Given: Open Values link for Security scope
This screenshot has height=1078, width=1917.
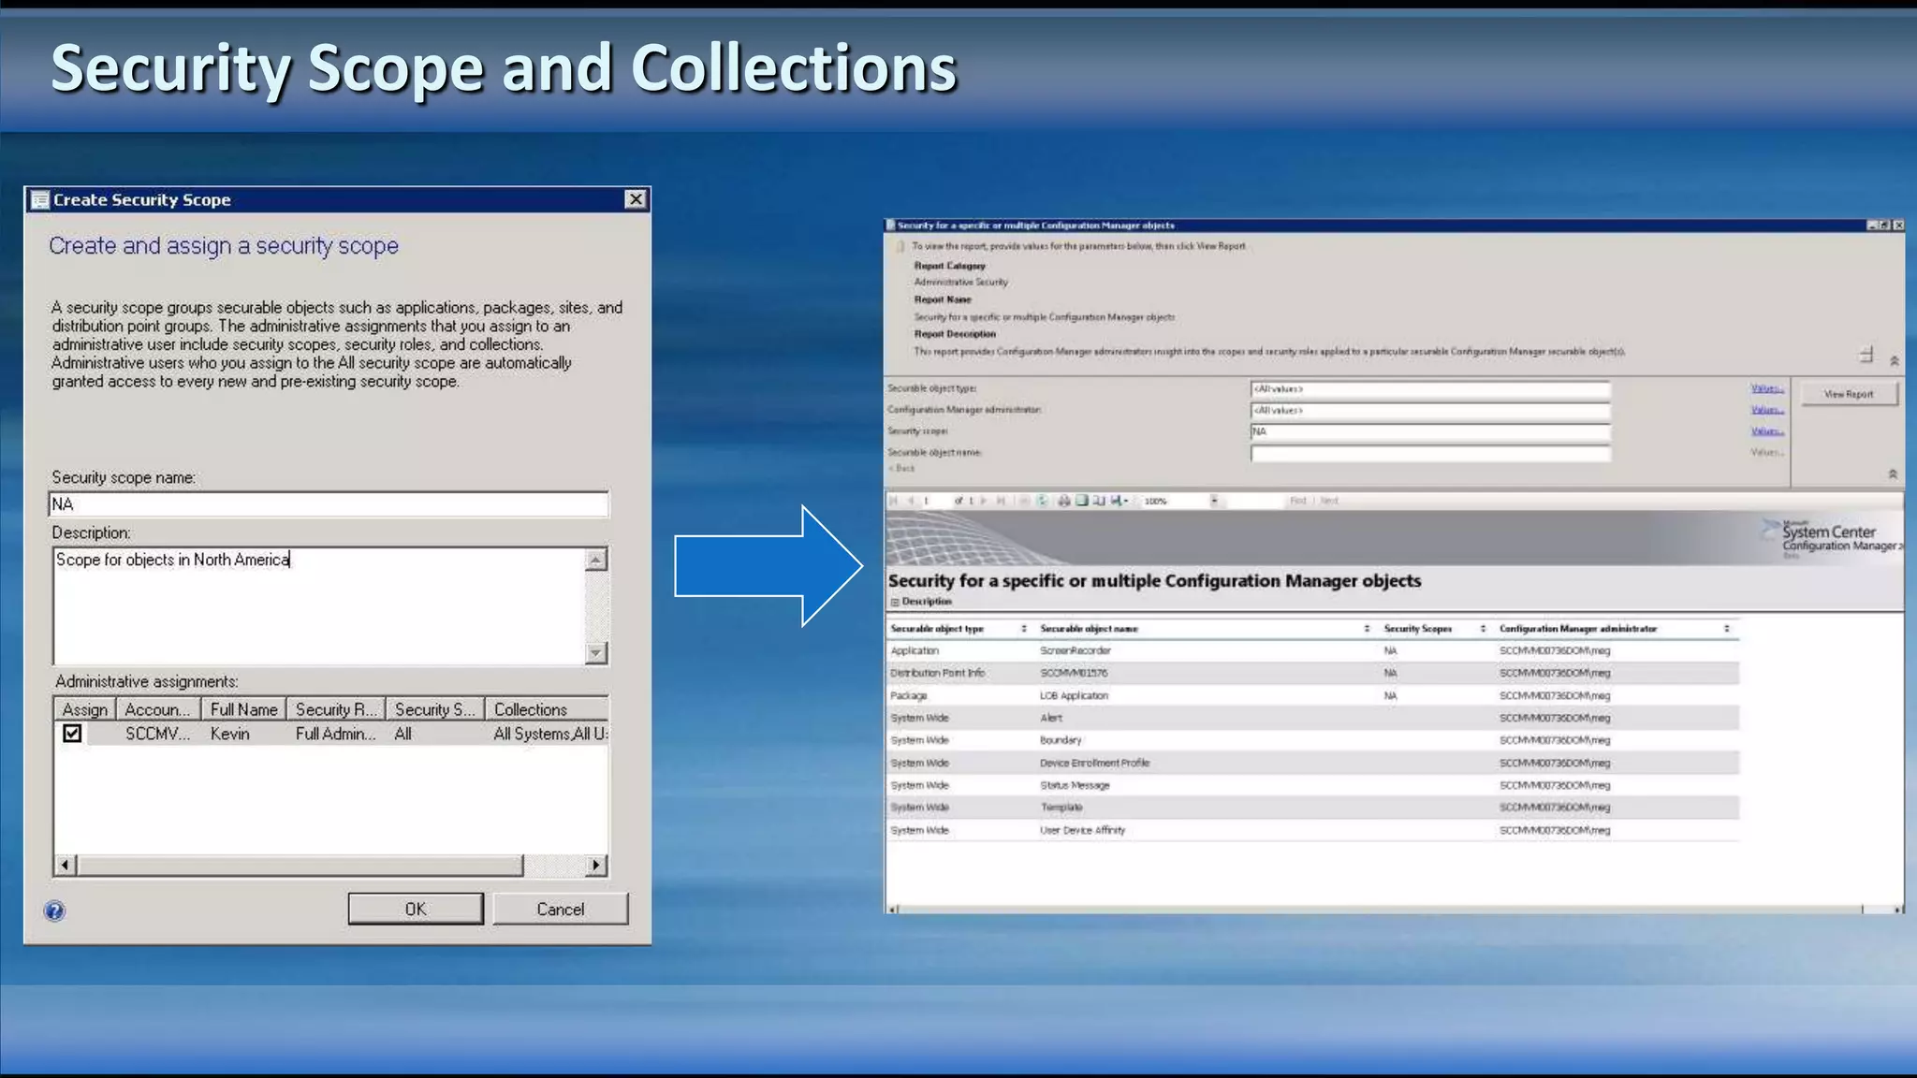Looking at the screenshot, I should (x=1767, y=431).
